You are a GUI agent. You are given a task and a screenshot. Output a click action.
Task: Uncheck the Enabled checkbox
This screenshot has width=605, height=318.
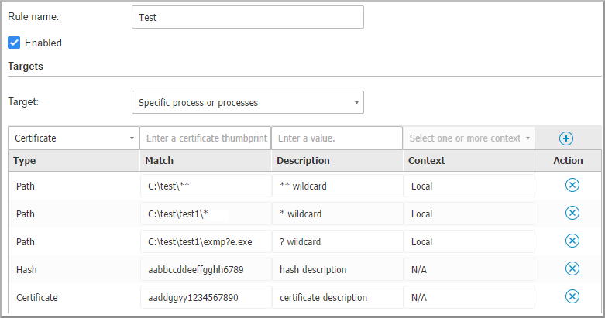(14, 43)
